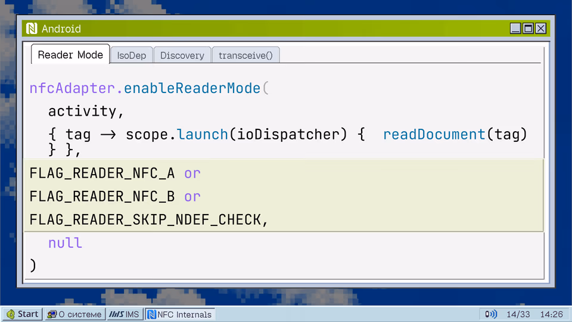Click the computer icon beside О системе
Screen dimensions: 572x322
click(52, 314)
